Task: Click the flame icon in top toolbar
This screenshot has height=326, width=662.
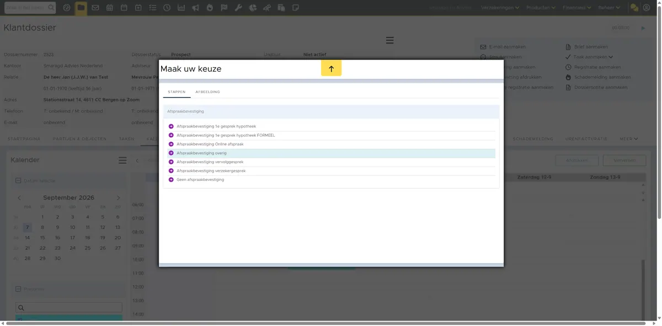Action: point(210,8)
